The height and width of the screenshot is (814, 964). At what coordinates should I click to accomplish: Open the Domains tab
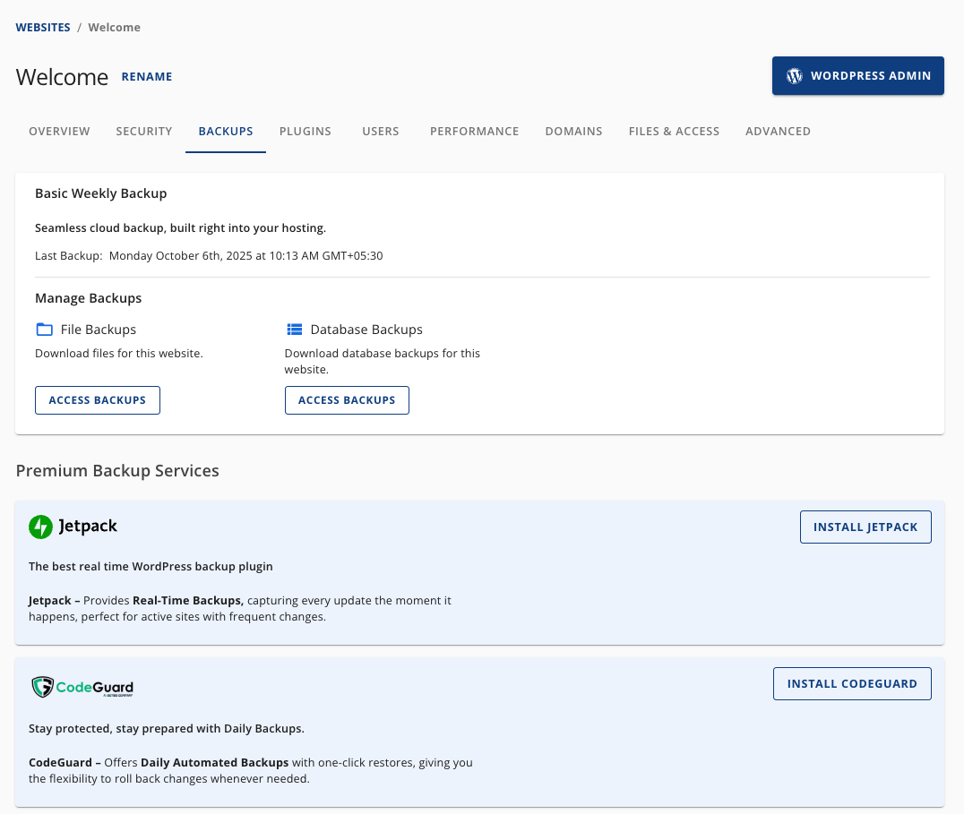click(x=573, y=131)
